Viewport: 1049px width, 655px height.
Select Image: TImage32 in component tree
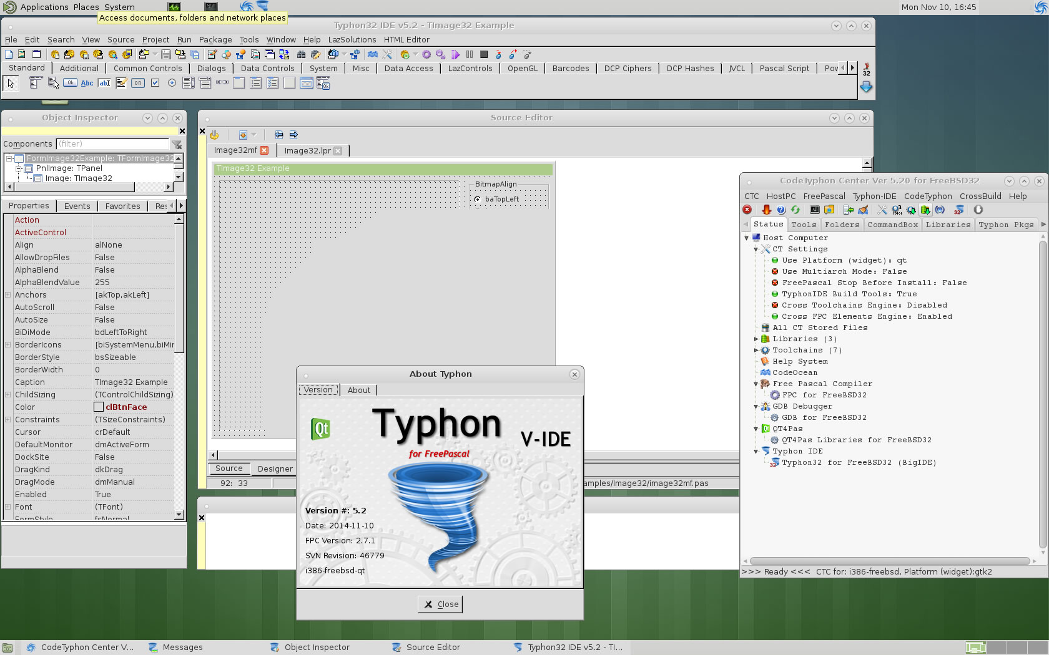pyautogui.click(x=79, y=178)
